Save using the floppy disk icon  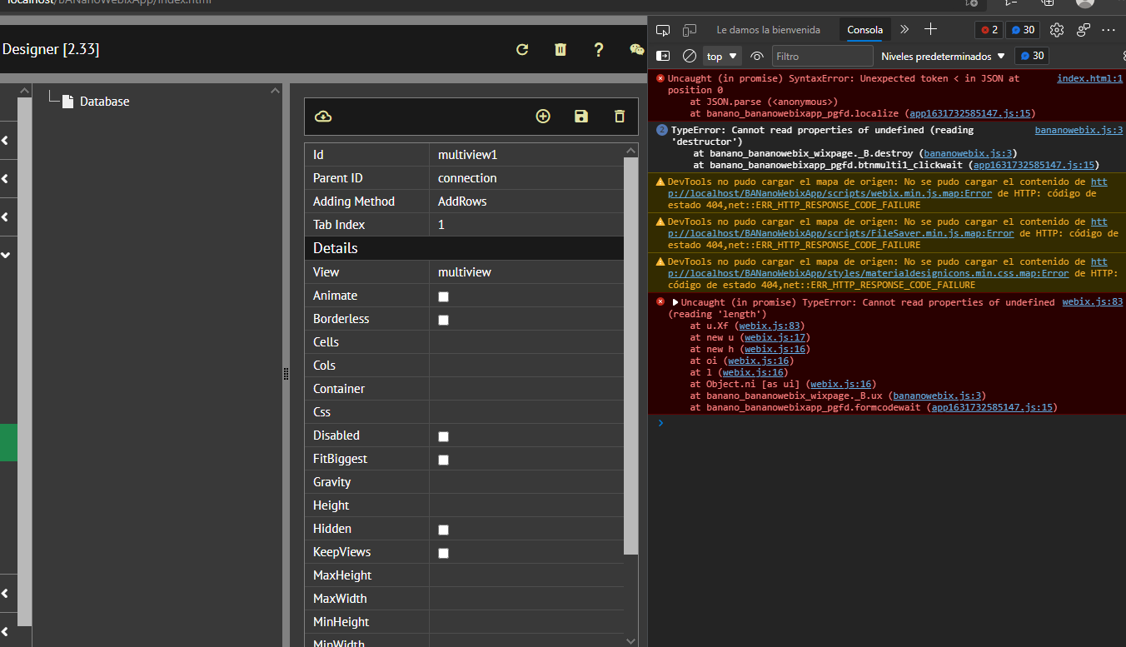click(581, 117)
